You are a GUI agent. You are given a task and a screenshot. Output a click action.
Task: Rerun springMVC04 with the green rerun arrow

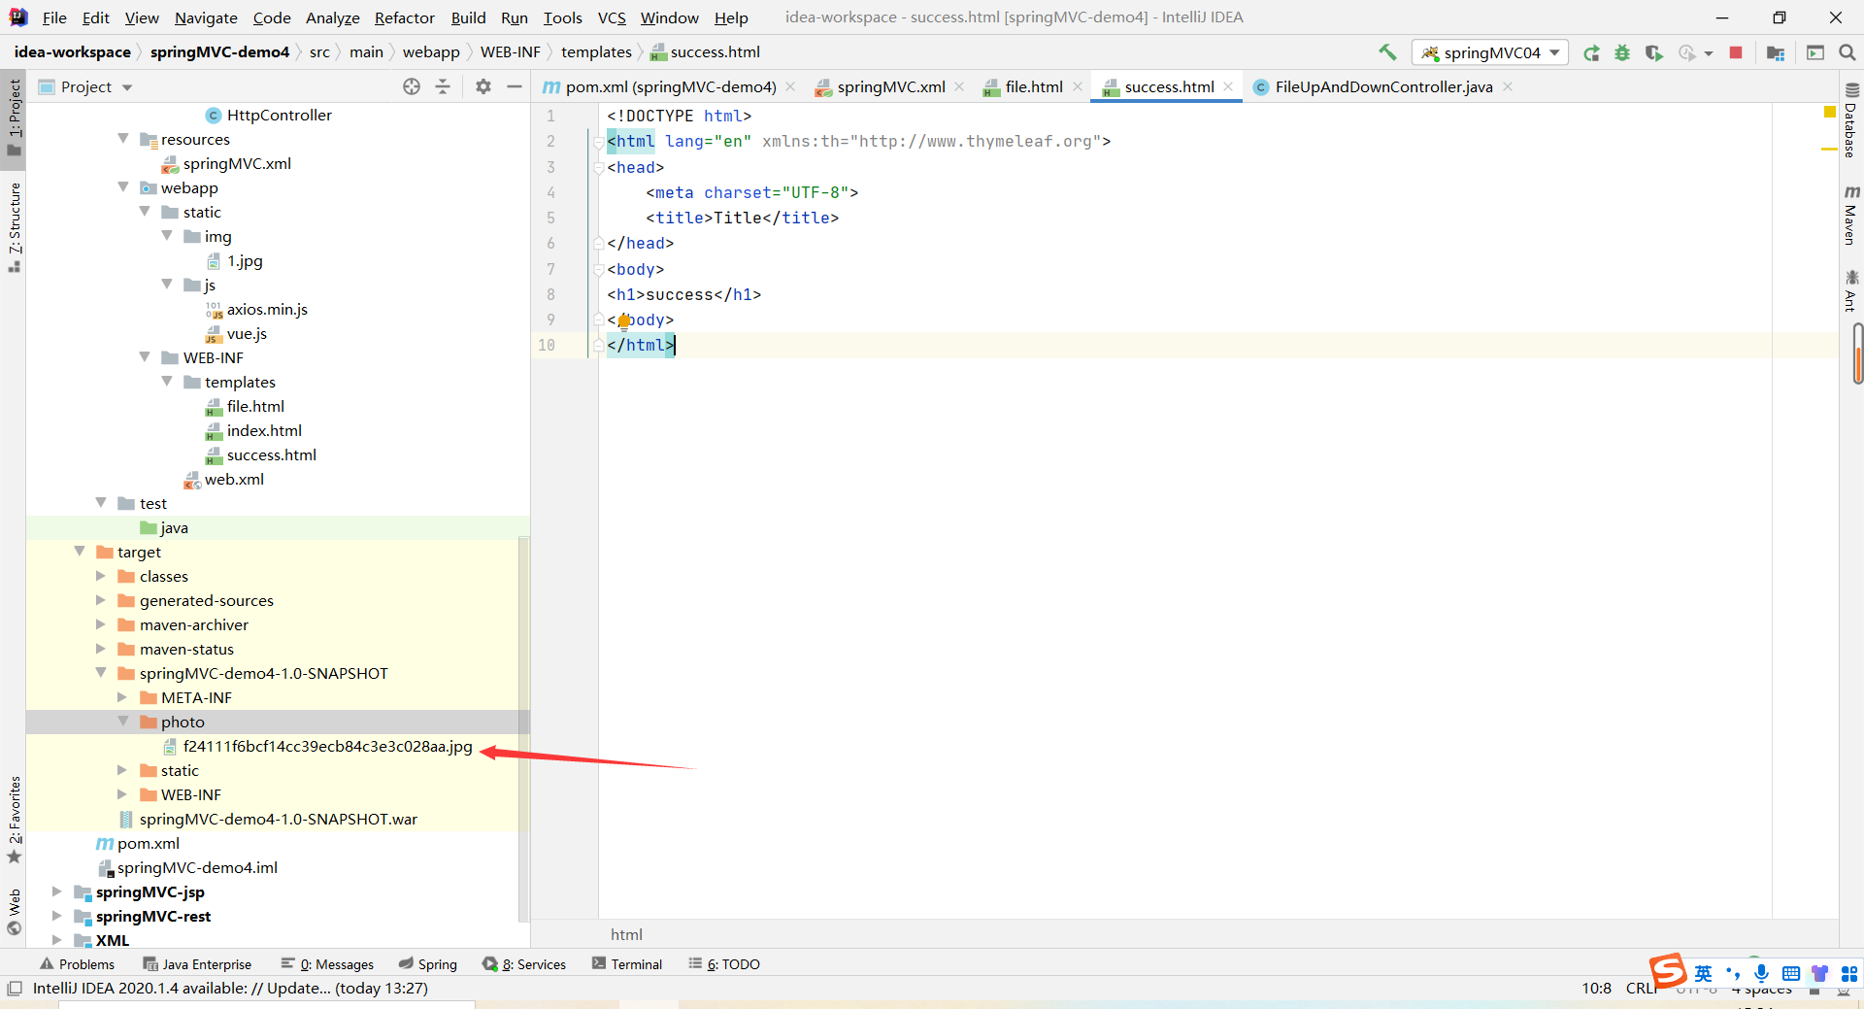(x=1591, y=53)
